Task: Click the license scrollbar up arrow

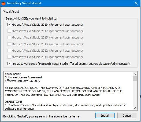Action: pyautogui.click(x=135, y=74)
